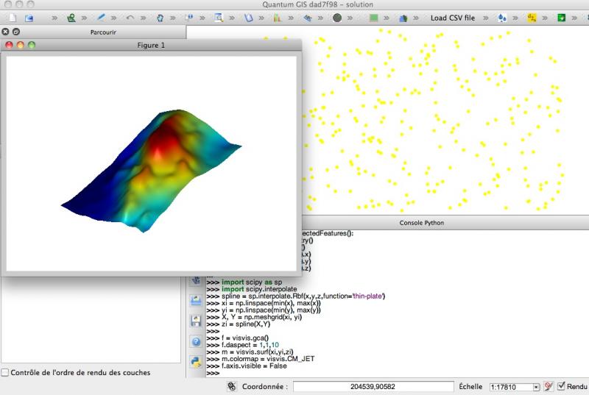The image size is (589, 395).
Task: Expand the toolbar overflow chevron after the undo icon
Action: [x=145, y=18]
